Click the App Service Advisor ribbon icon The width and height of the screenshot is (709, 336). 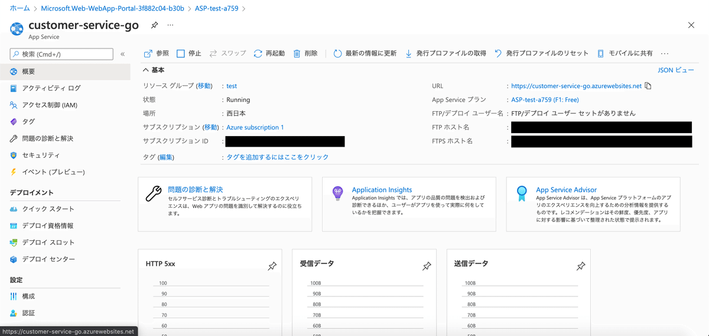click(522, 193)
